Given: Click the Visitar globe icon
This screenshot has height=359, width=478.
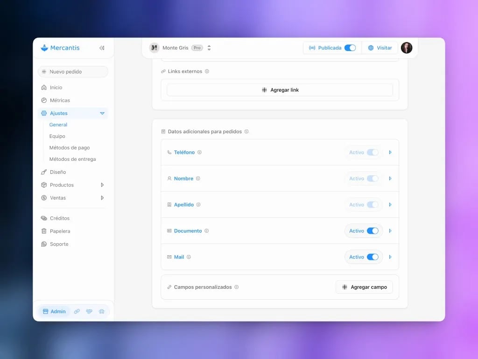Looking at the screenshot, I should click(371, 48).
